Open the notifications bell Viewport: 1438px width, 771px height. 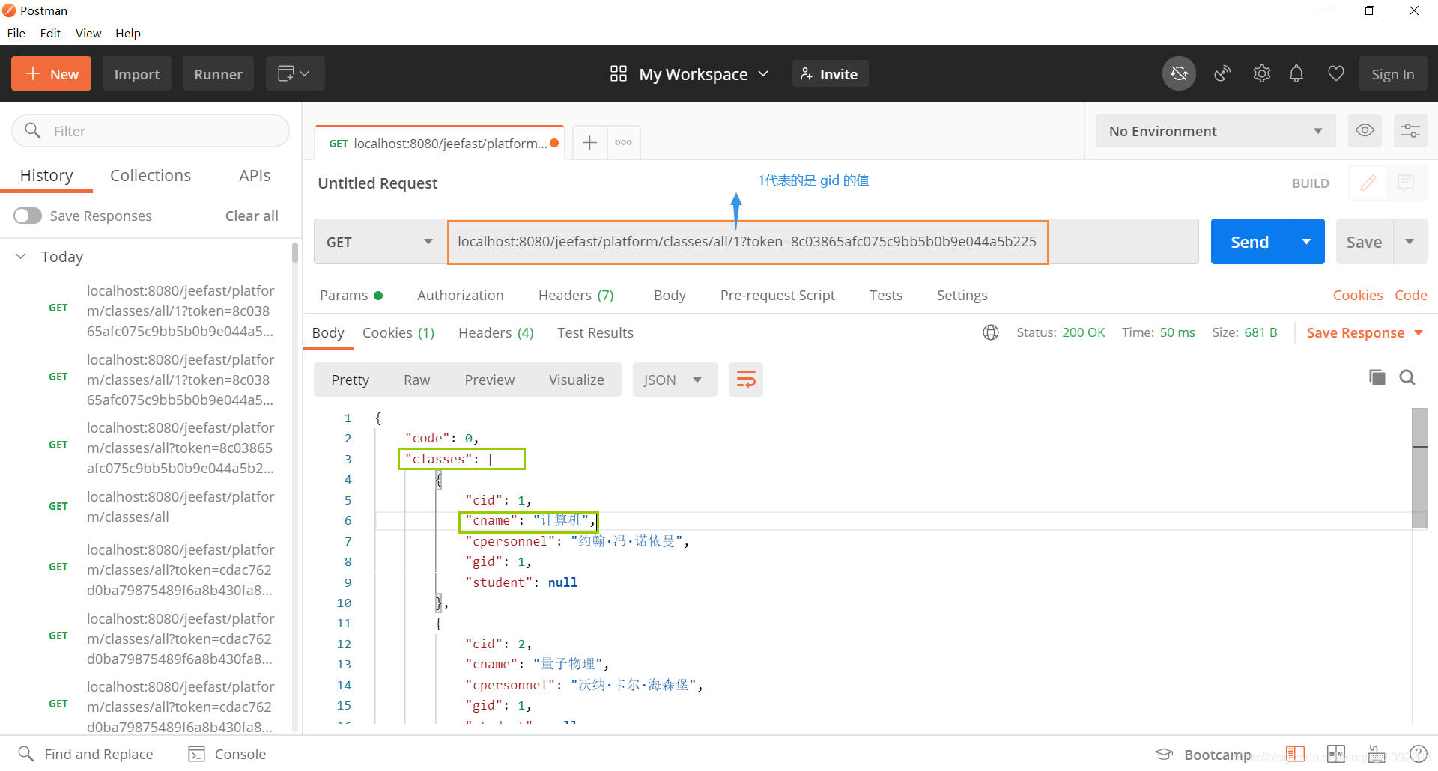point(1296,73)
